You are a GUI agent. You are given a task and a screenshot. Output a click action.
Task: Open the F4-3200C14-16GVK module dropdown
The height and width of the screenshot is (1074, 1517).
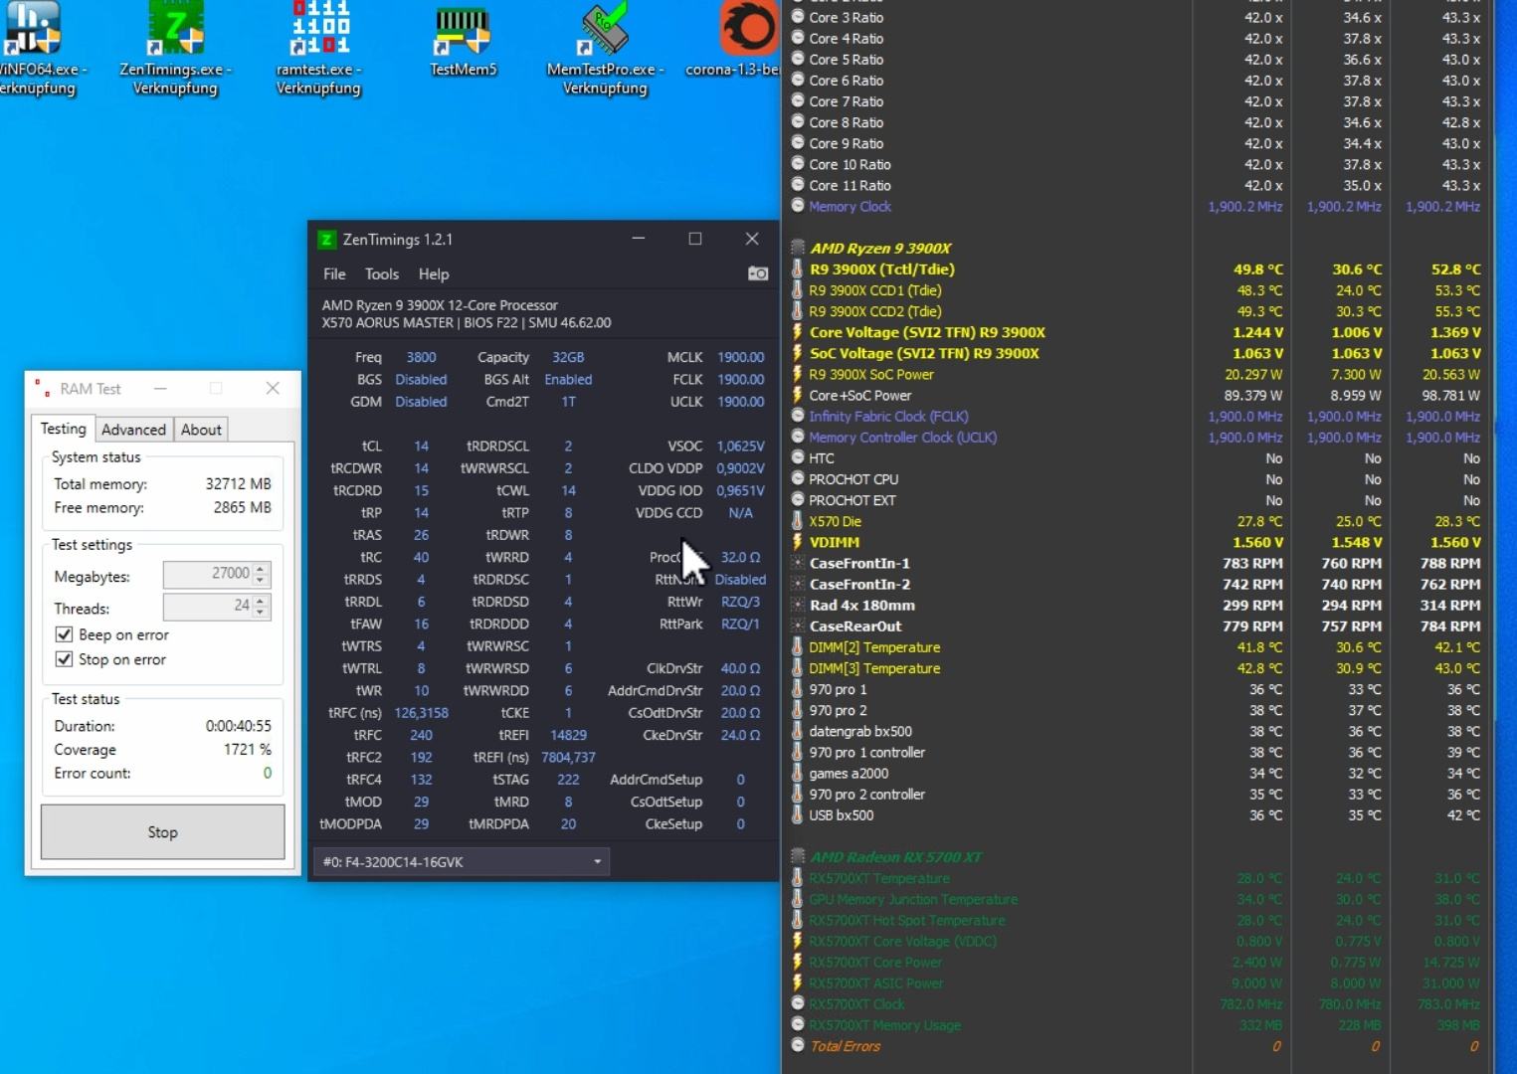(462, 861)
